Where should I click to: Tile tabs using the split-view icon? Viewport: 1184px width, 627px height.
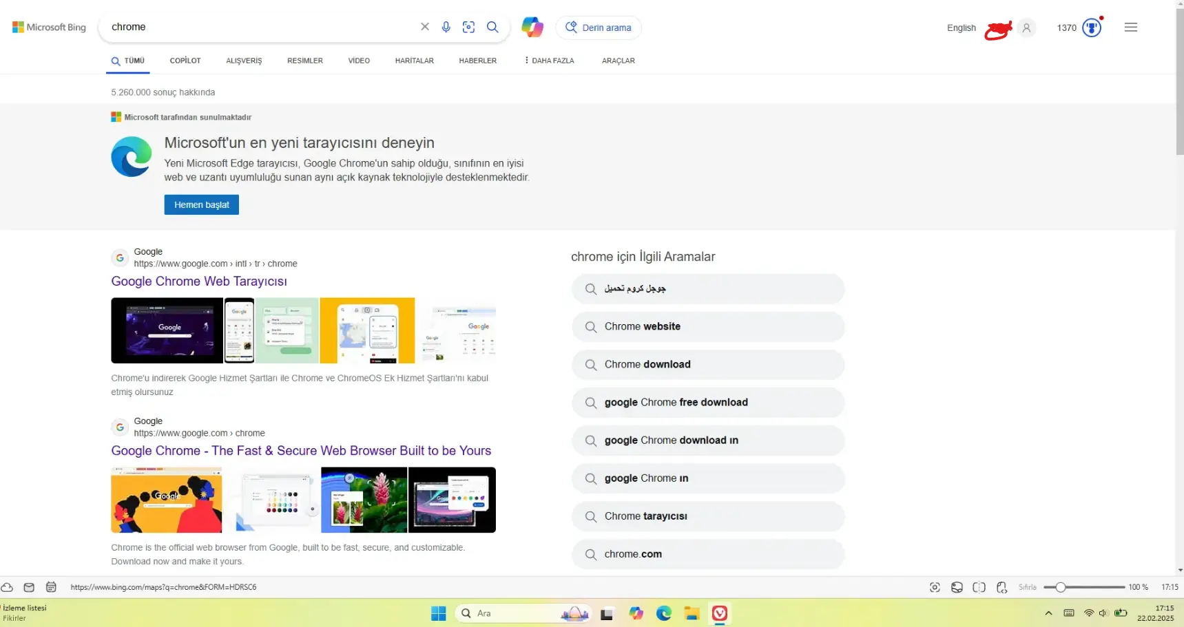coord(979,587)
